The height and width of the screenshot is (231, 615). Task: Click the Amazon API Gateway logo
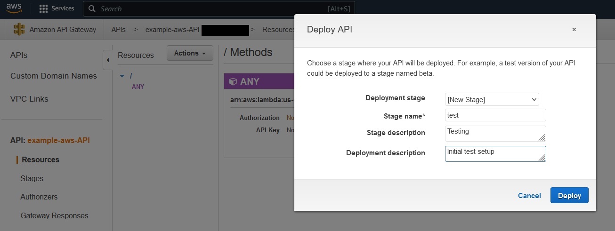(19, 29)
